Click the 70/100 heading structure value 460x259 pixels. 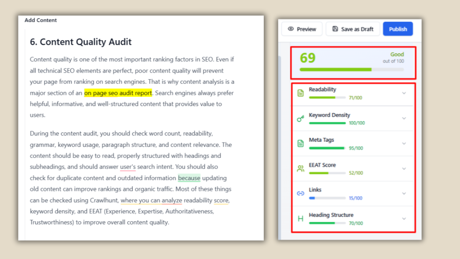coord(356,223)
